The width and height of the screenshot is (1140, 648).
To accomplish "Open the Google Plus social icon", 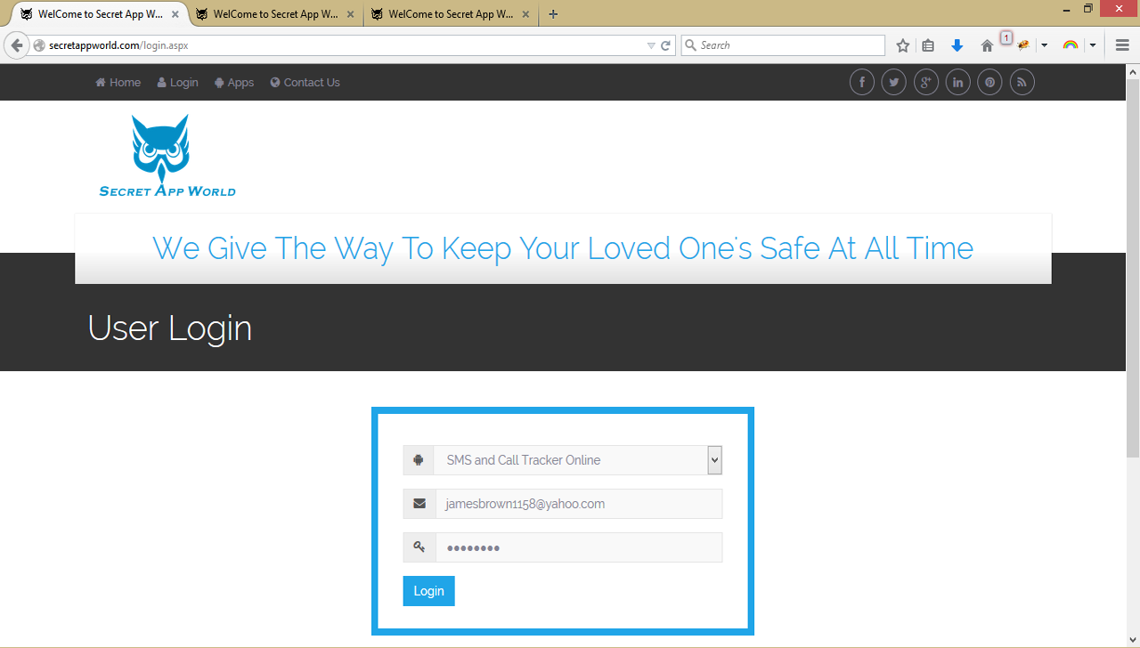I will pyautogui.click(x=926, y=83).
